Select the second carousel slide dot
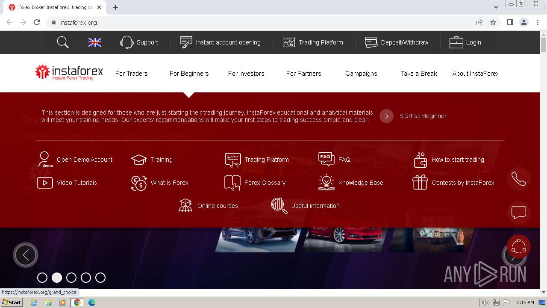This screenshot has height=308, width=547. [57, 278]
